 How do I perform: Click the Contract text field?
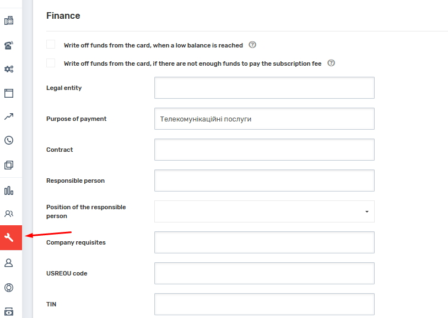[x=265, y=150]
